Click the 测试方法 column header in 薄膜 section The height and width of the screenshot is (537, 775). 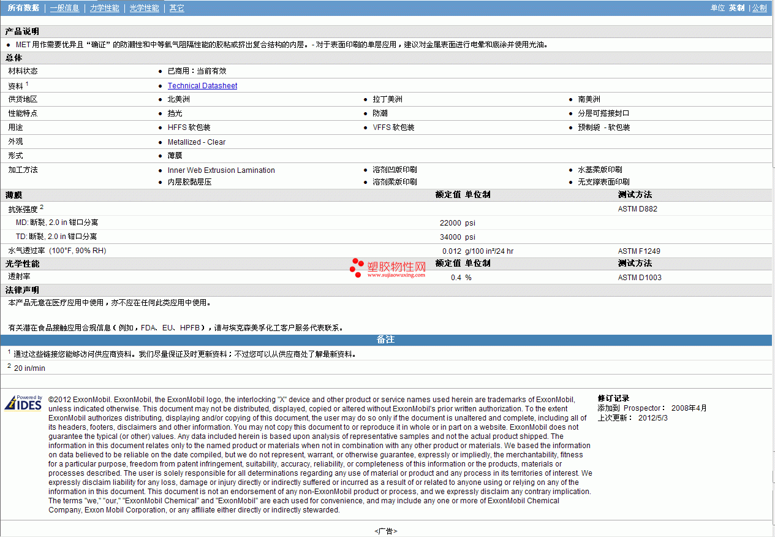(x=635, y=195)
